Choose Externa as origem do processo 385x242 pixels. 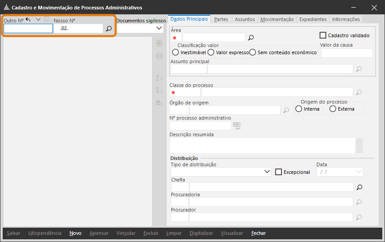coord(333,109)
